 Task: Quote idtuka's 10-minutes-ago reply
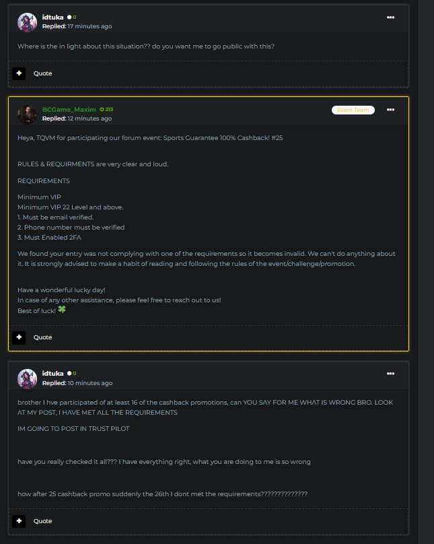coord(42,521)
